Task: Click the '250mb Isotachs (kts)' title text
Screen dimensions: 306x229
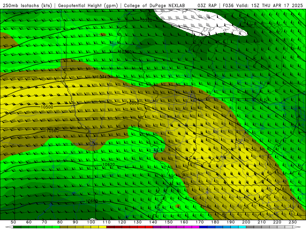Action: [27, 6]
